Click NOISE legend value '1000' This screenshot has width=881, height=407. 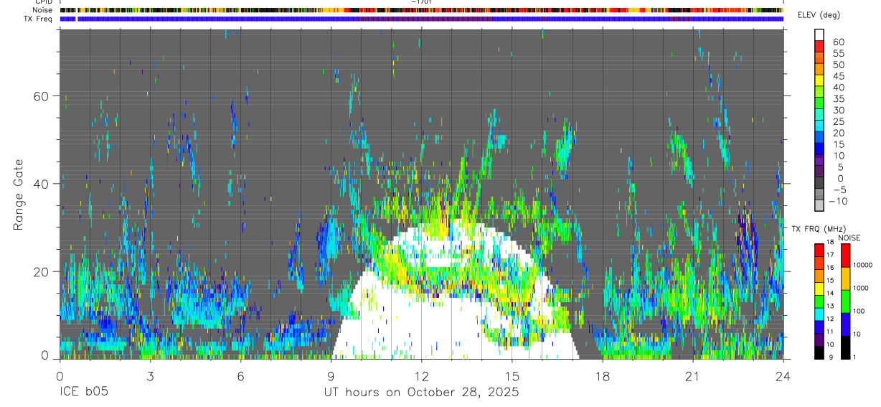861,288
